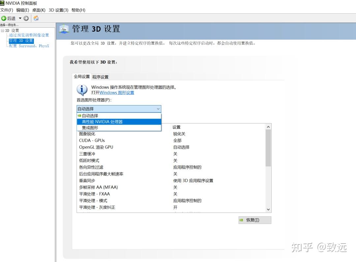The image size is (356, 262).
Task: Click the settings list scroll down arrow
Action: pyautogui.click(x=268, y=210)
